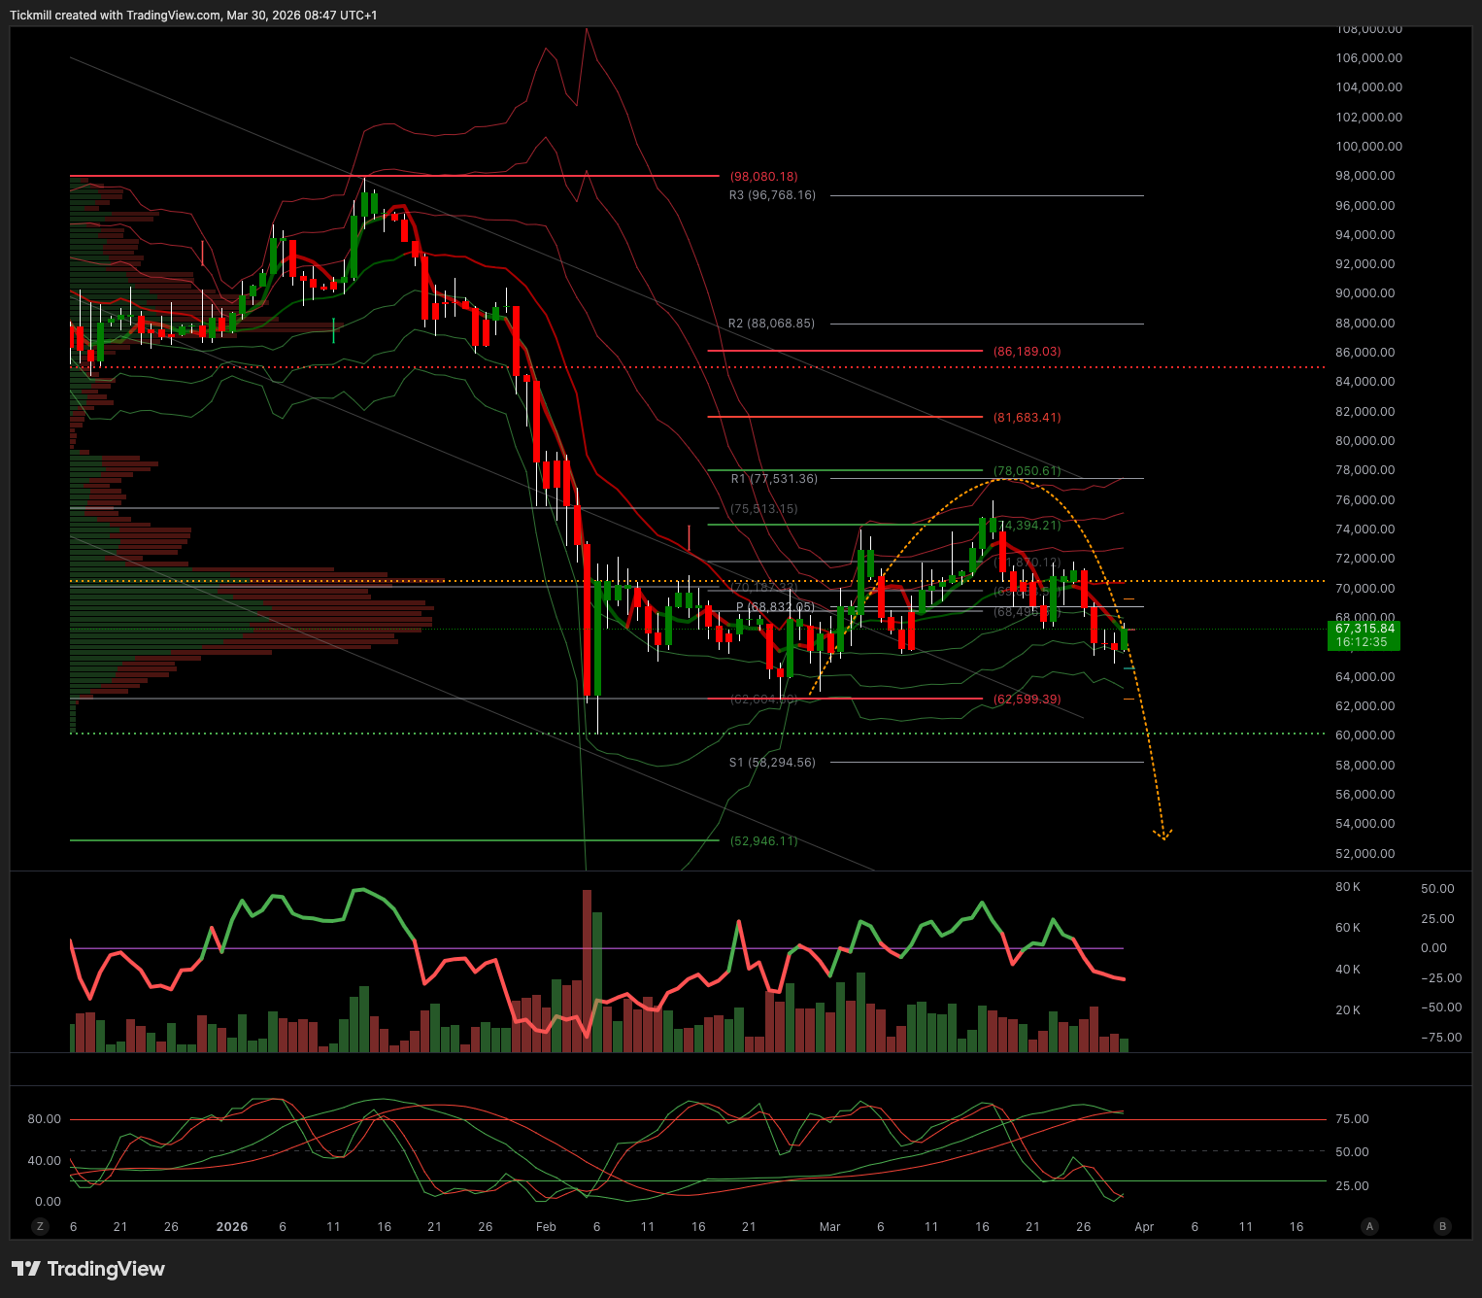Click the bold 2026 marker on time axis
This screenshot has width=1482, height=1298.
232,1226
